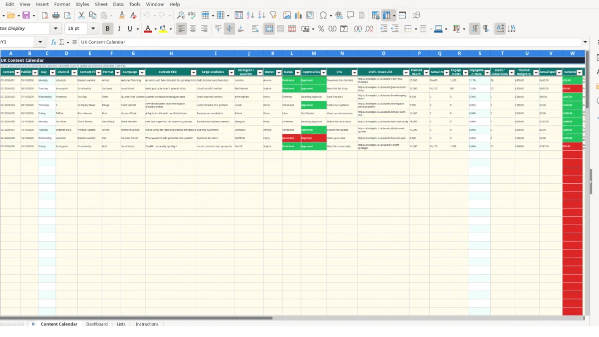Switch to the Lists sheet tab

121,324
